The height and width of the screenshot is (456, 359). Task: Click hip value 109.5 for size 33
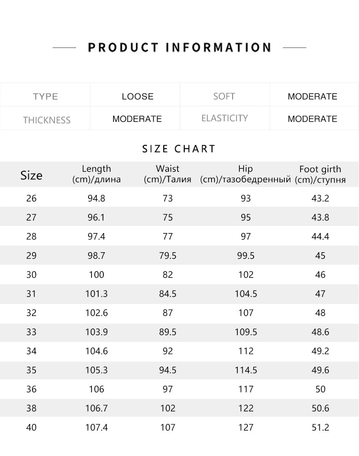(246, 332)
